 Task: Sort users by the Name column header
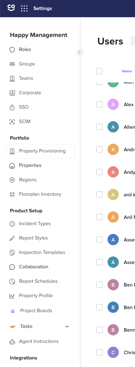pos(127,71)
